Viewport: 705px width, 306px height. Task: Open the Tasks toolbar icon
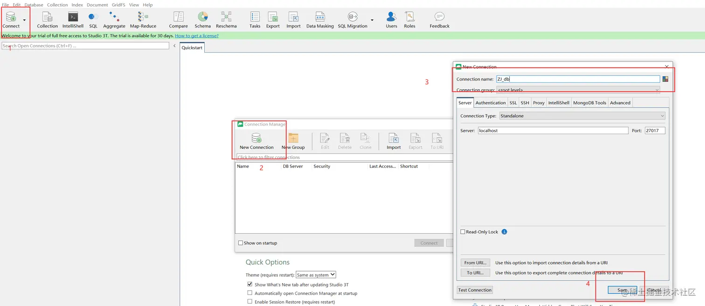tap(255, 20)
